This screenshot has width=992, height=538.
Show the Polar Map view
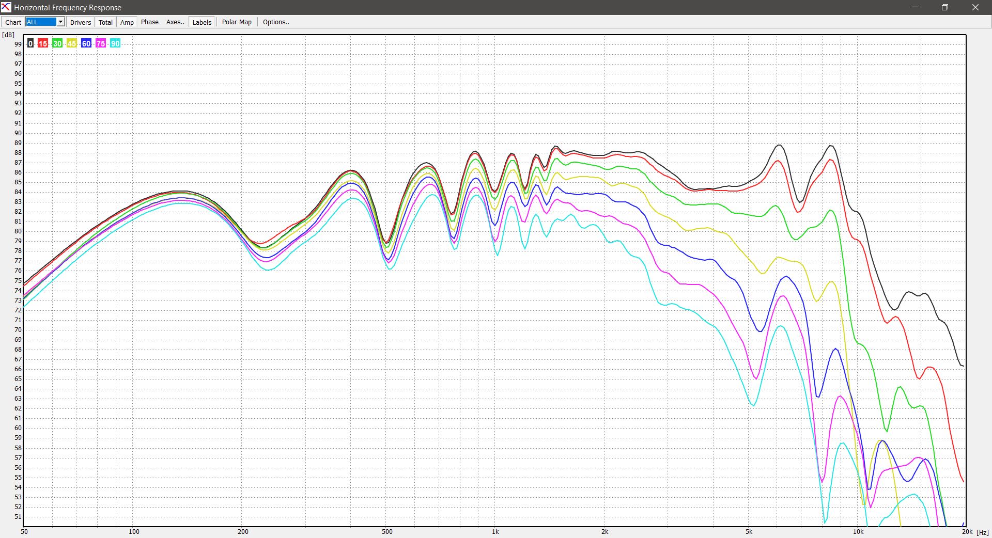point(237,22)
